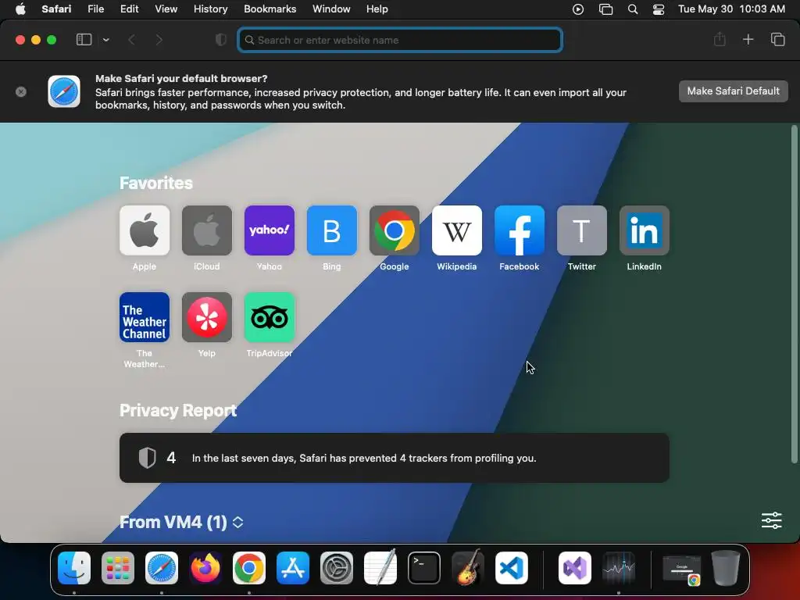This screenshot has height=600, width=800.
Task: Open the Apple menu
Action: [20, 9]
